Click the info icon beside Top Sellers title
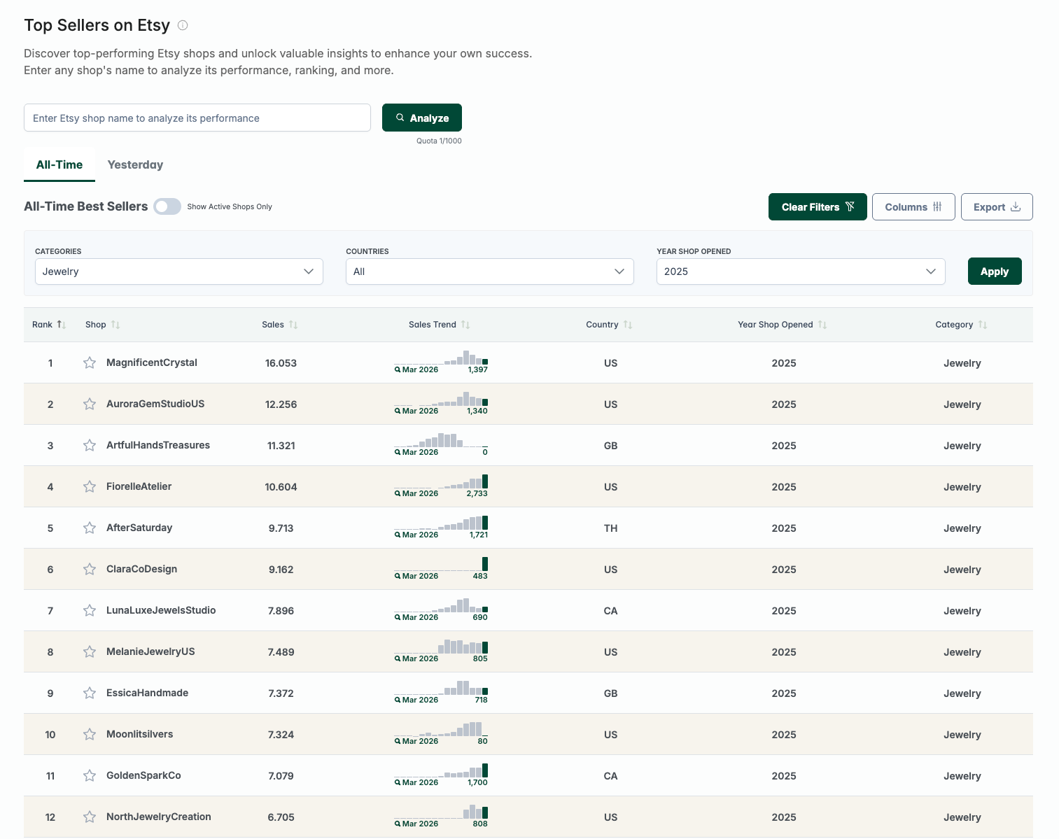Screen dimensions: 1059x839 [183, 25]
